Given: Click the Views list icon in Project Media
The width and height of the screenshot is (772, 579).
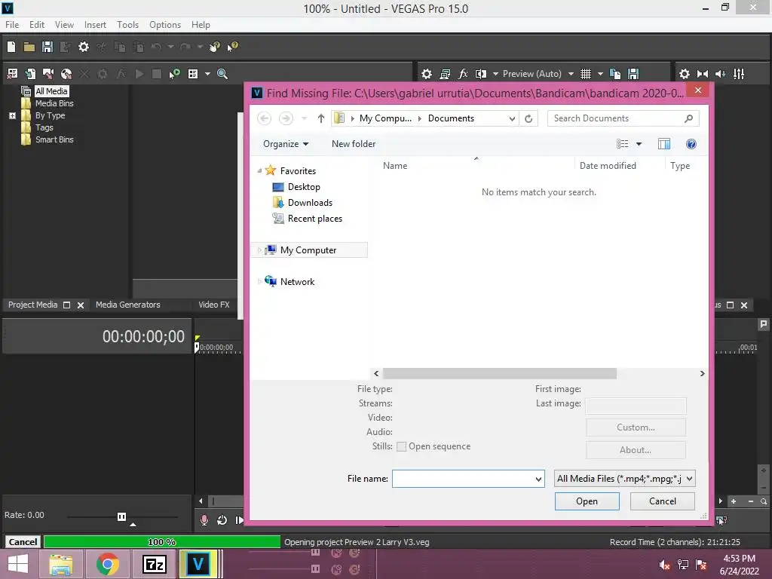Looking at the screenshot, I should (x=193, y=74).
